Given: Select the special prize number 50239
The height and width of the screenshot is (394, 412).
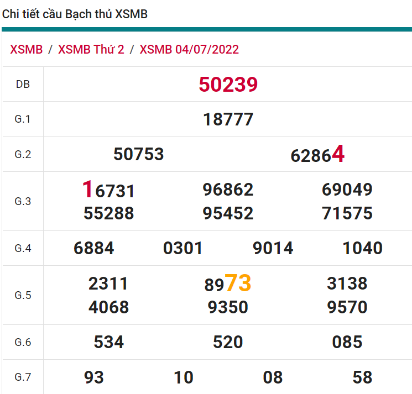Looking at the screenshot, I should 228,85.
